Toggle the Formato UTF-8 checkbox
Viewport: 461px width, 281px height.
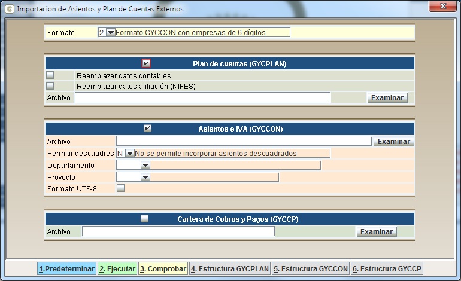tap(120, 188)
